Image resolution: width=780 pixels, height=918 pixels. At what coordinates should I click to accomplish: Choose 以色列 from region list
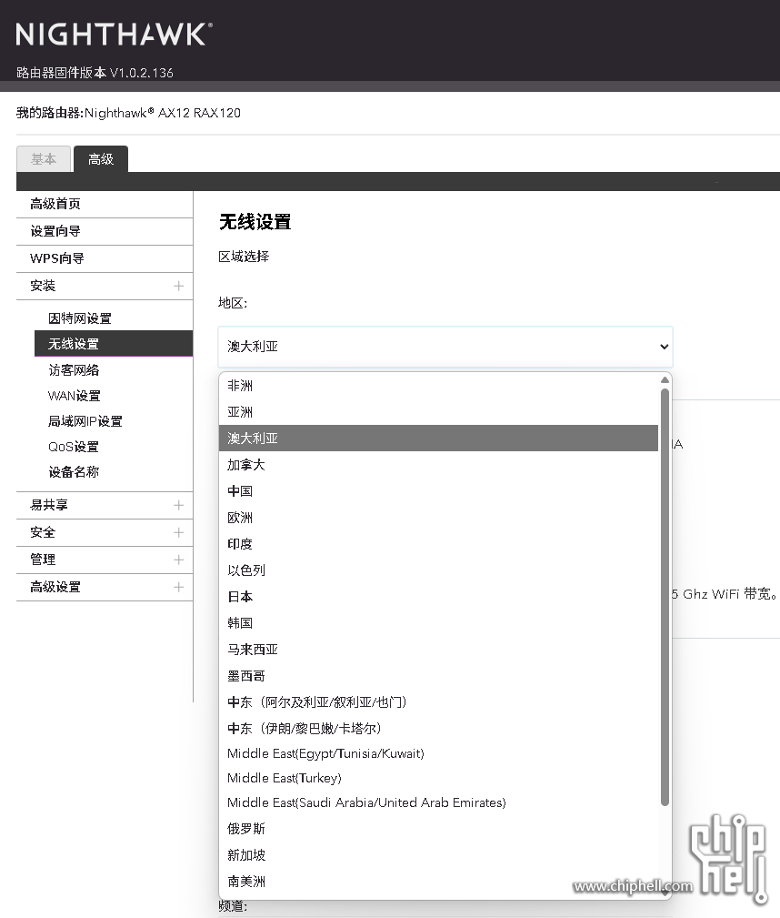point(438,570)
